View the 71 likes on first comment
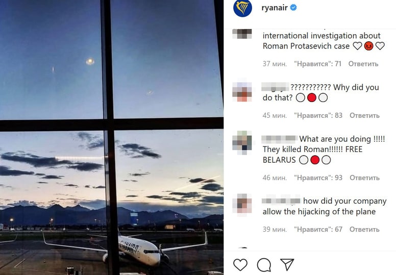 [318, 64]
